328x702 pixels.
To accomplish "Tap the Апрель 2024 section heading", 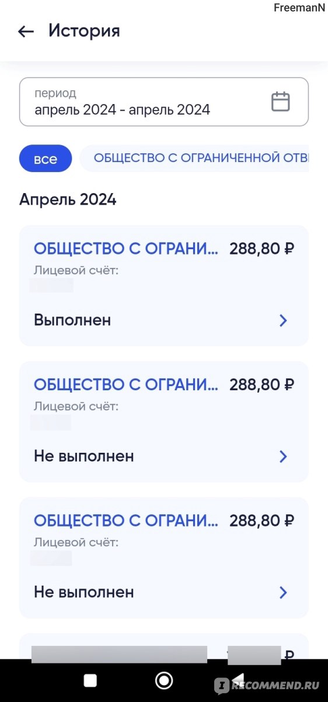I will (68, 199).
